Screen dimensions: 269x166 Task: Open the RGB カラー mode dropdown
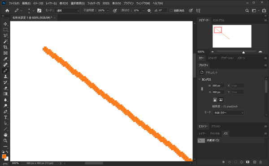(x=228, y=113)
